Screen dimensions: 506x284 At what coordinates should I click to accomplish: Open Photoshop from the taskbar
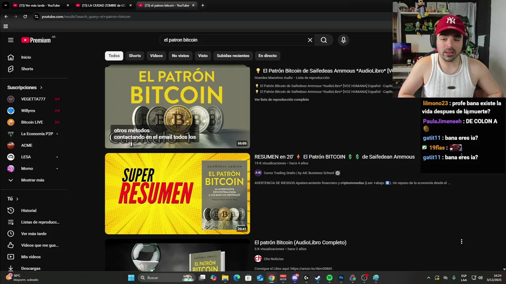click(341, 278)
